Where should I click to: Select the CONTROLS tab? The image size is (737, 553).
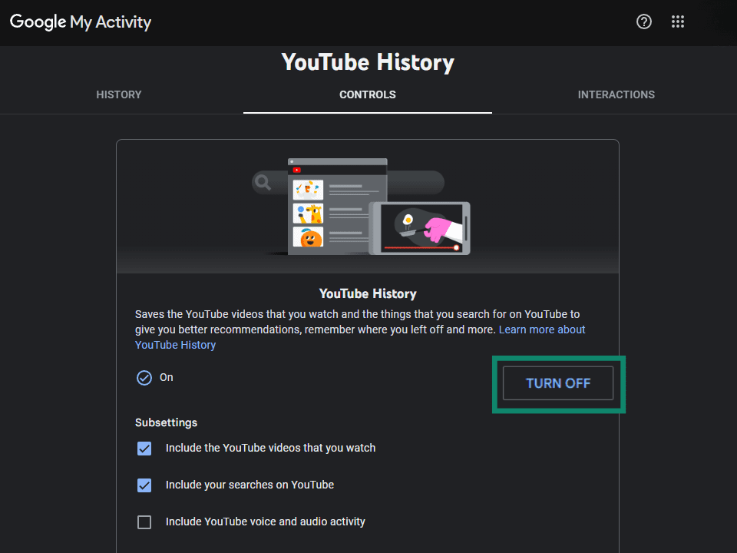[368, 94]
